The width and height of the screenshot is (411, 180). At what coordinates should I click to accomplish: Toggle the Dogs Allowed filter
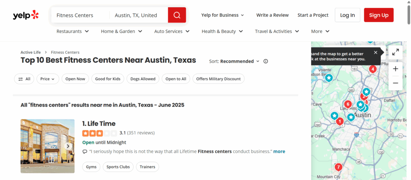[x=143, y=79]
